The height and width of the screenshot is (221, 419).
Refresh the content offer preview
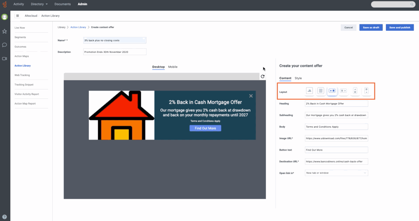(263, 76)
